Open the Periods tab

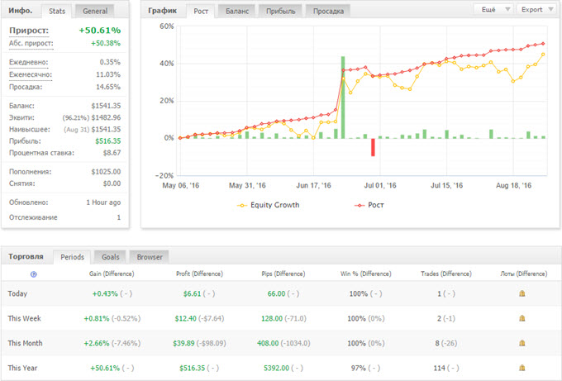(x=72, y=257)
